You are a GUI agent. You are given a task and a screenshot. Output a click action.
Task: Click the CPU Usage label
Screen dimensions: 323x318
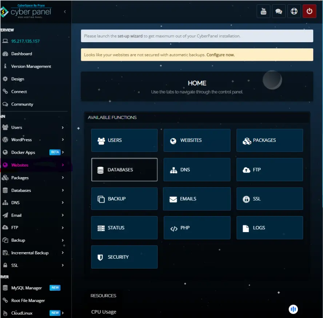coord(104,312)
